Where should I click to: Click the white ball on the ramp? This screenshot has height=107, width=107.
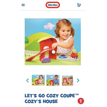point(53,52)
